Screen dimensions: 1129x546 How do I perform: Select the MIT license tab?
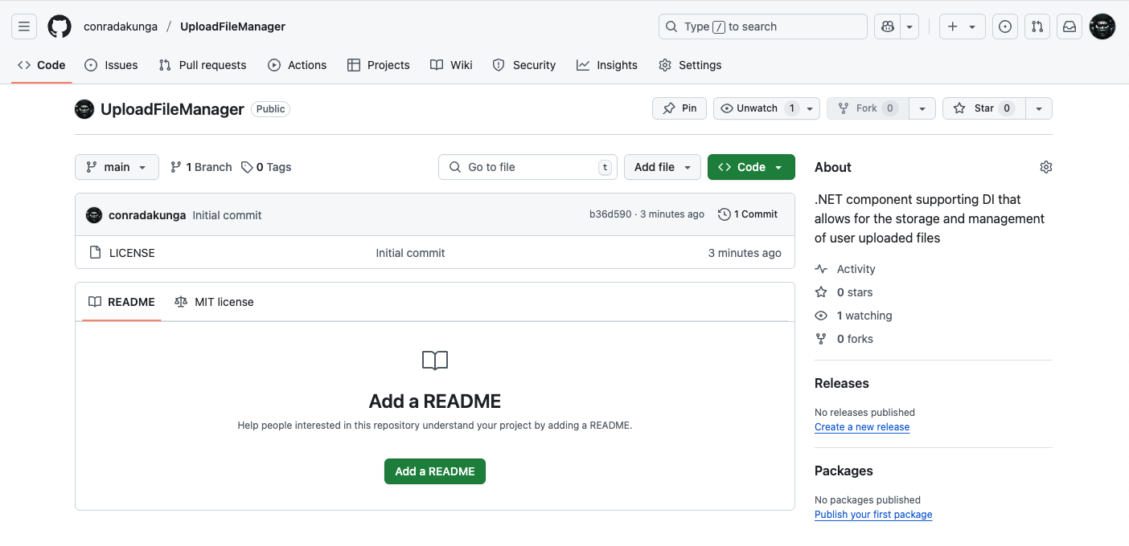coord(214,302)
